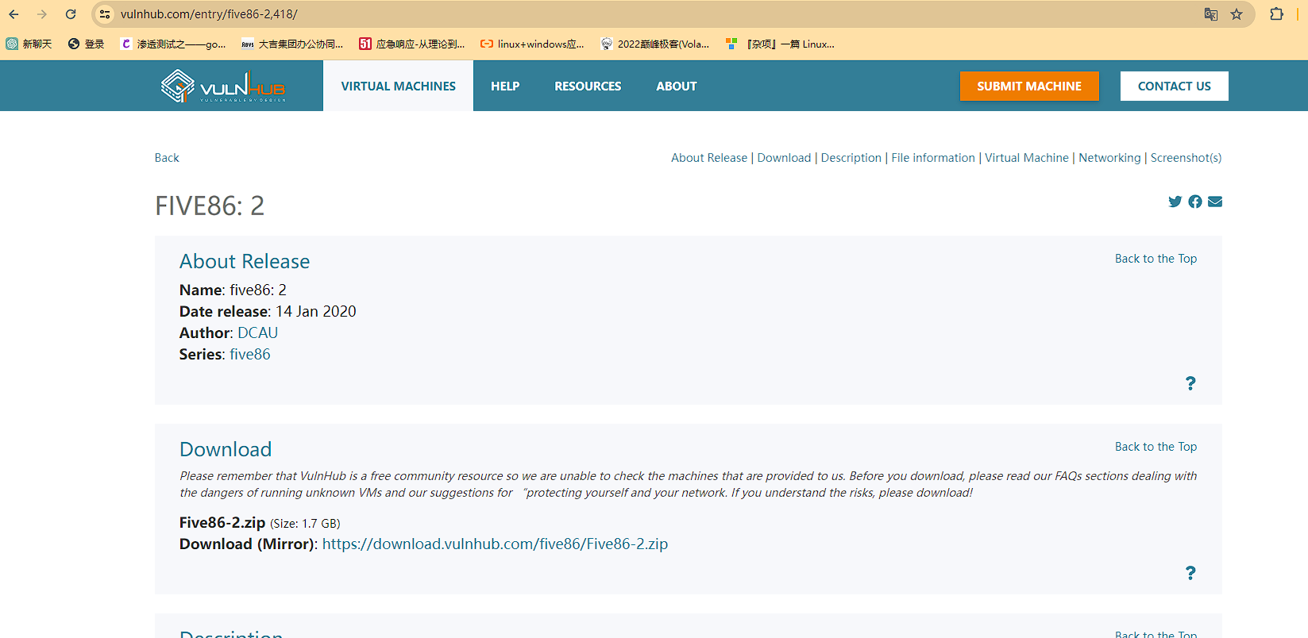Jump to About Release section link
The image size is (1308, 638).
pyautogui.click(x=709, y=158)
